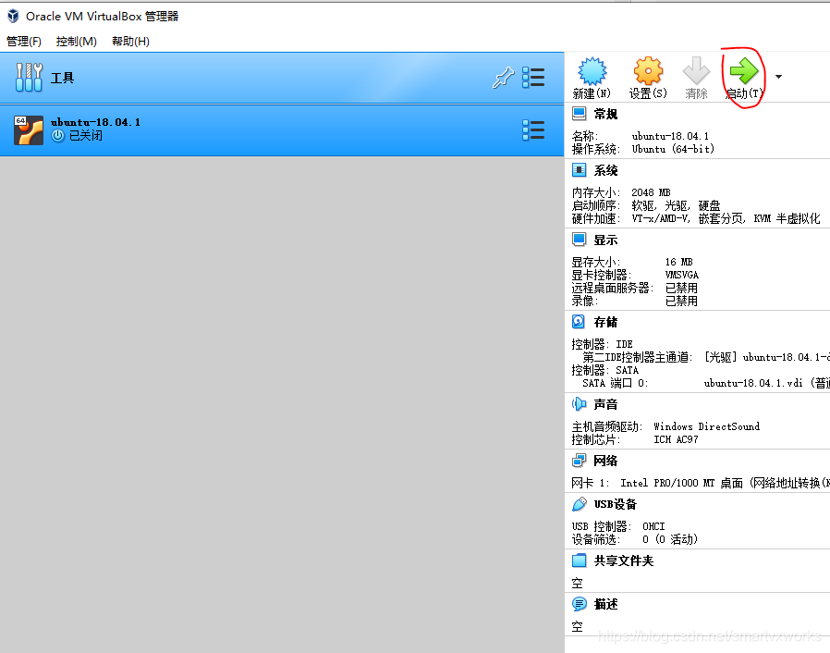This screenshot has height=653, width=830.
Task: Click the Network (网络) section icon
Action: [580, 461]
